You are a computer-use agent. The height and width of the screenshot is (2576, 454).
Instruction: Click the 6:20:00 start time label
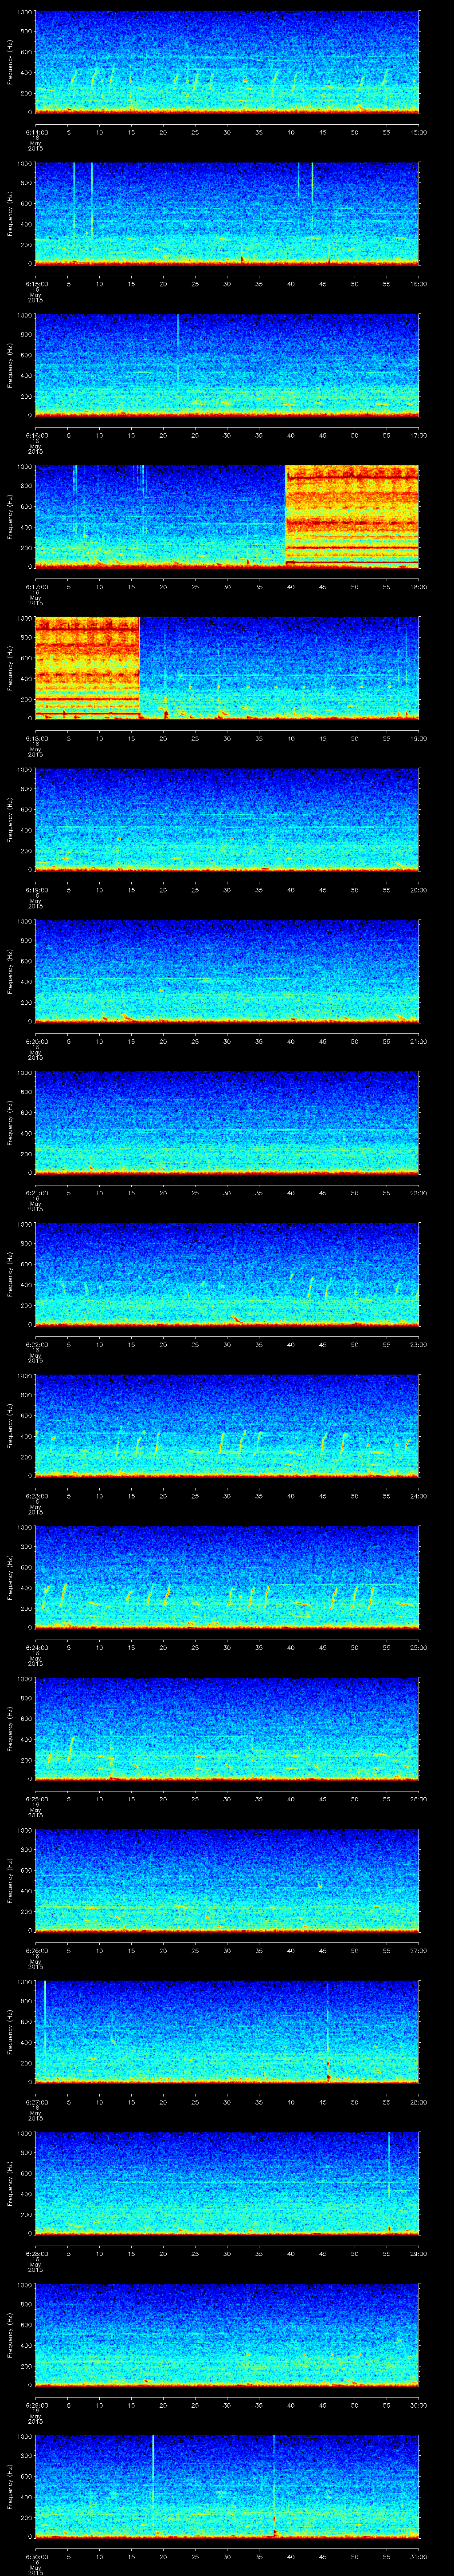point(36,1041)
